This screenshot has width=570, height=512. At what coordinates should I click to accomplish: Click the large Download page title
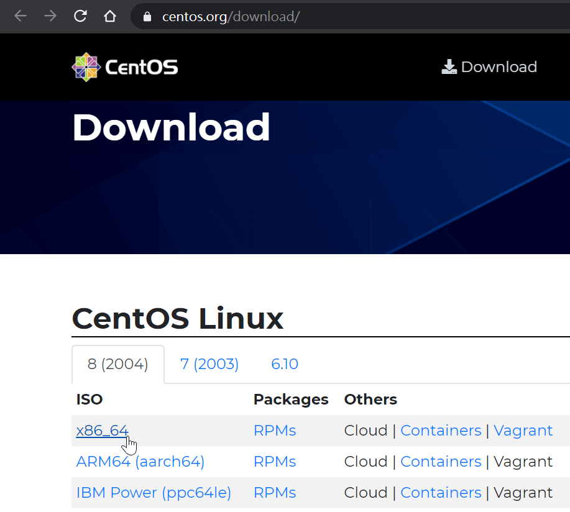[x=171, y=127]
